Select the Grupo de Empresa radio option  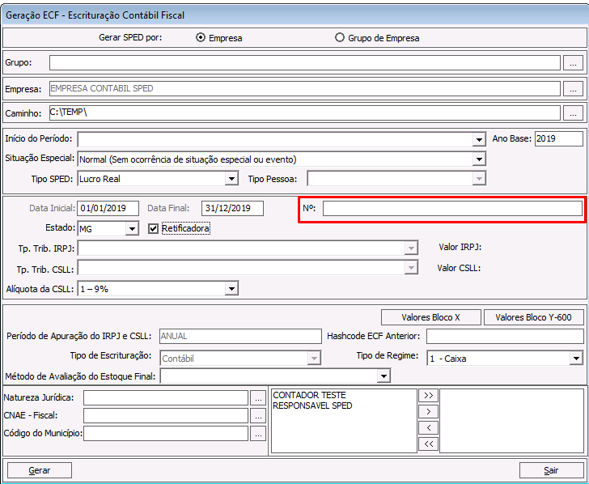(340, 37)
